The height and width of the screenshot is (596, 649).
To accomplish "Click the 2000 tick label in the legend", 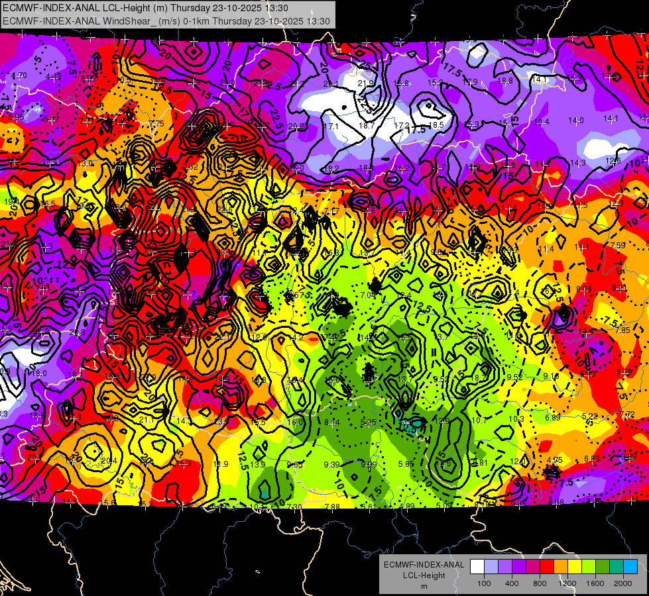I will tap(623, 583).
